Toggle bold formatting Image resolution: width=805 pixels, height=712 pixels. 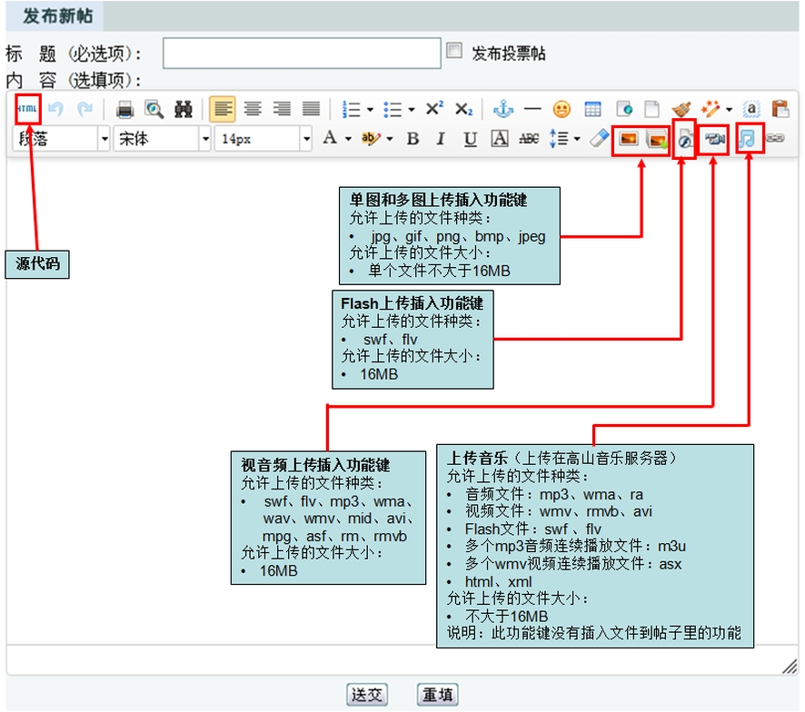[x=412, y=139]
